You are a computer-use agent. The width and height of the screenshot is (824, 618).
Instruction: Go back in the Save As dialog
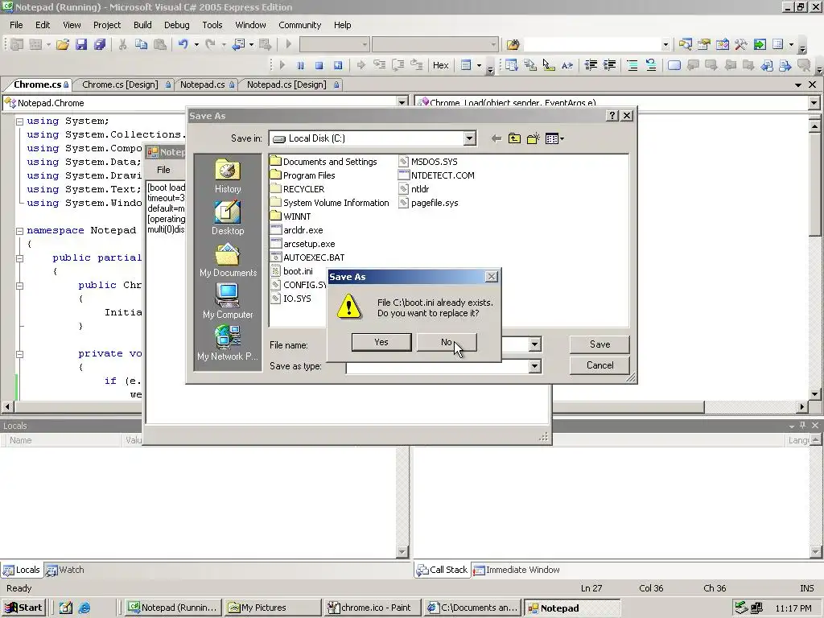(x=496, y=138)
